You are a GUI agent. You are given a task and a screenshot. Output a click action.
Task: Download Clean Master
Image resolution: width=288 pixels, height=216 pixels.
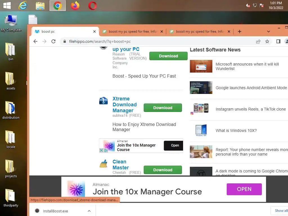[163, 170]
